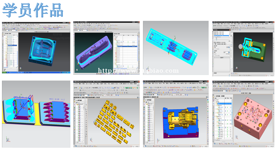
Task: Select highlighted tree row beside blue square mold
Action: [x=12, y=46]
